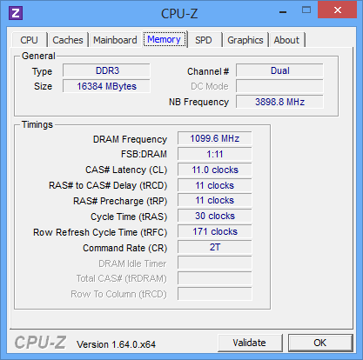Click the CPU-Z logo at bottom

(40, 343)
